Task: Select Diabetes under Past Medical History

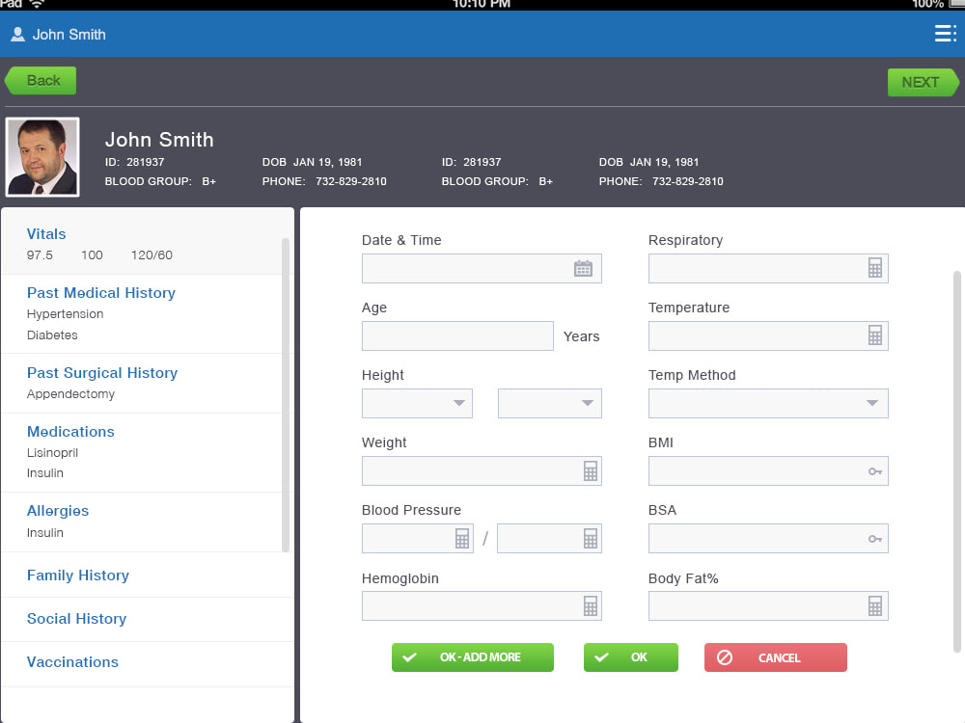Action: pos(52,335)
